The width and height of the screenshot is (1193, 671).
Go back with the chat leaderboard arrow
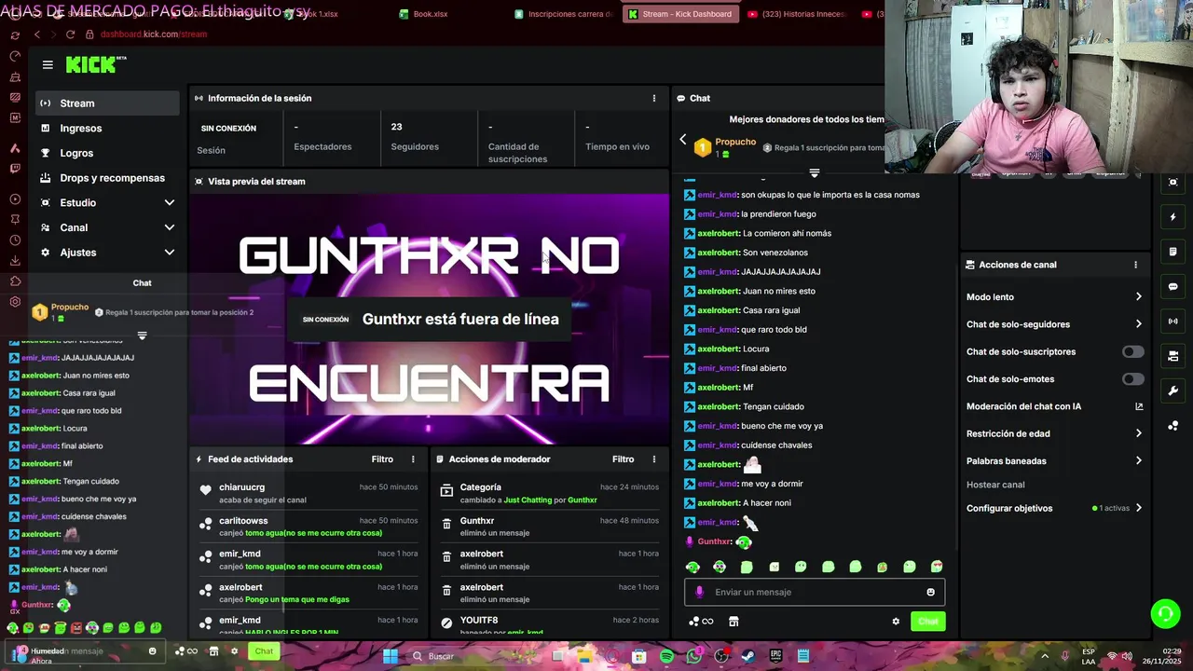[x=682, y=140]
